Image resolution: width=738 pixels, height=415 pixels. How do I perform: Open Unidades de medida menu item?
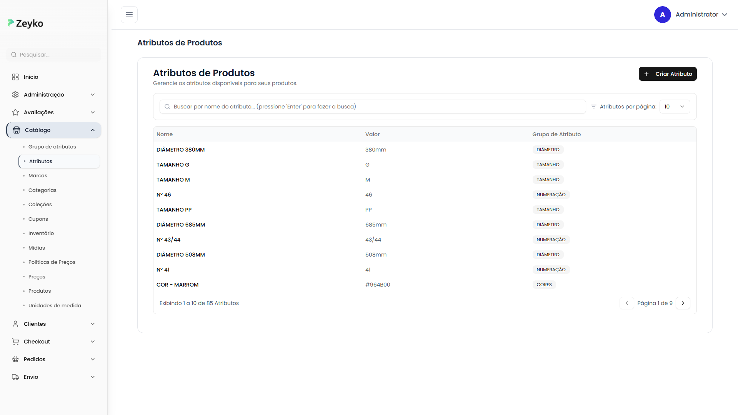[x=55, y=305]
